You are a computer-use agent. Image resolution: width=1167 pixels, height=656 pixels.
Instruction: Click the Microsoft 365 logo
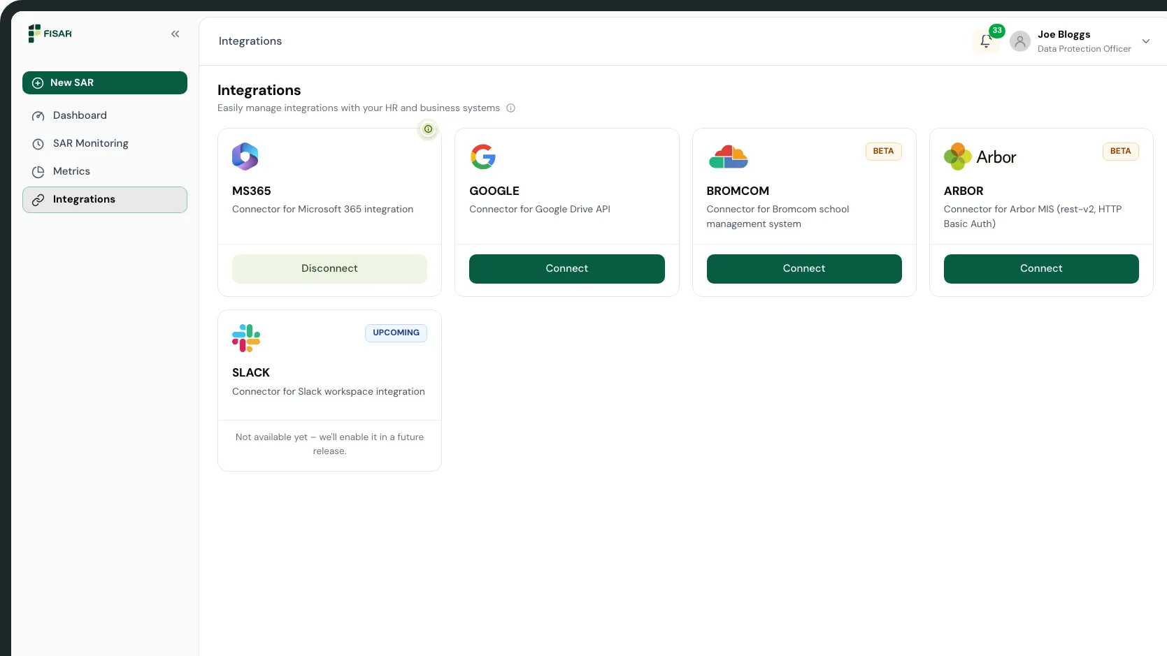pyautogui.click(x=245, y=156)
